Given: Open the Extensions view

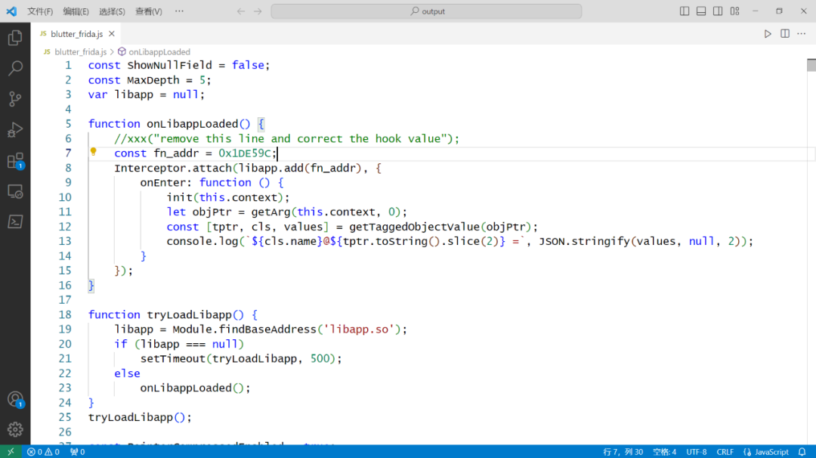Looking at the screenshot, I should pyautogui.click(x=15, y=161).
